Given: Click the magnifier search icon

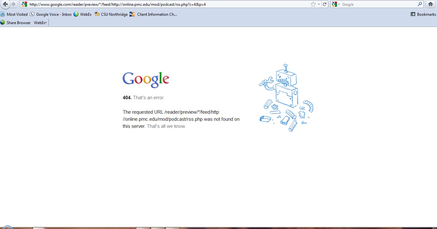Looking at the screenshot, I should tap(420, 4).
